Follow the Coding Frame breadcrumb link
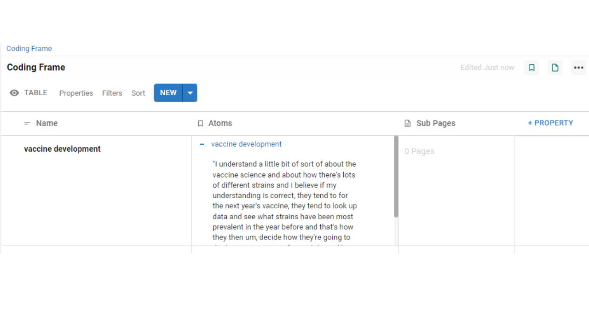 point(29,49)
